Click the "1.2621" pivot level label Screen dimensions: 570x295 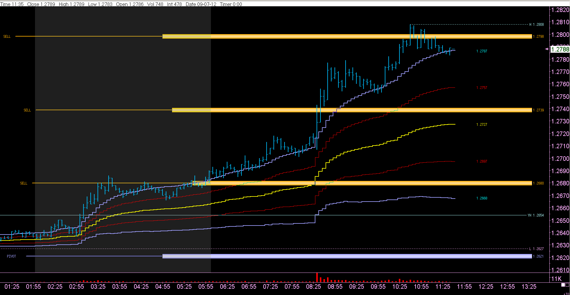(539, 256)
